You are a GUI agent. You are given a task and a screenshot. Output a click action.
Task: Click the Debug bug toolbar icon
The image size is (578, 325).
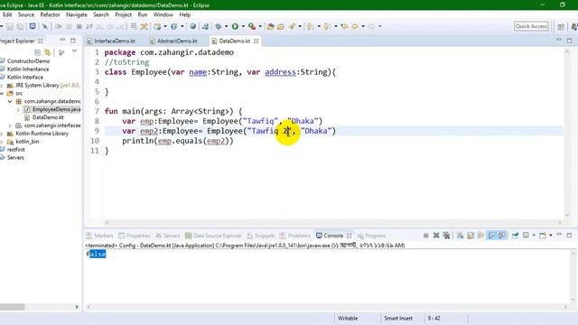pyautogui.click(x=219, y=26)
